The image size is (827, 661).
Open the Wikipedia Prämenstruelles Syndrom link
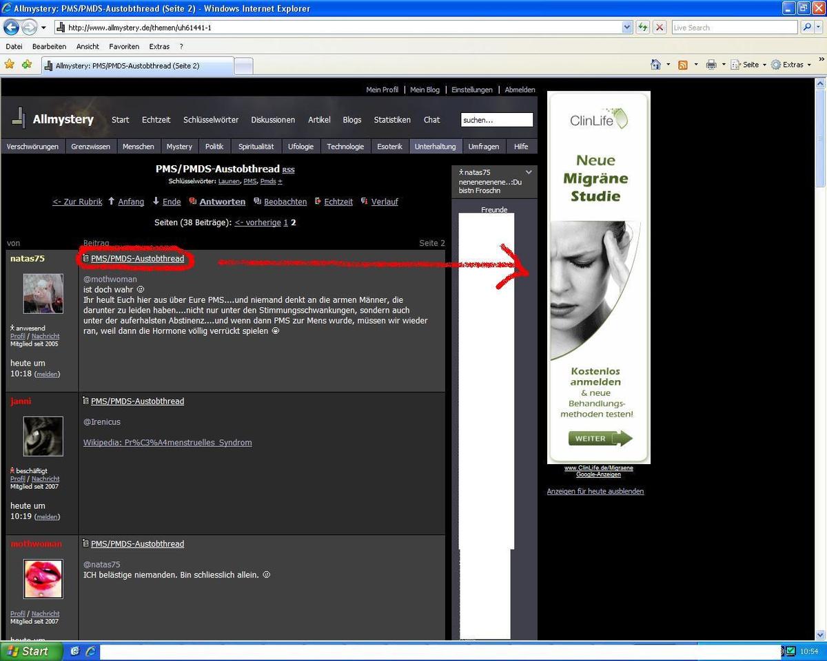tap(167, 443)
